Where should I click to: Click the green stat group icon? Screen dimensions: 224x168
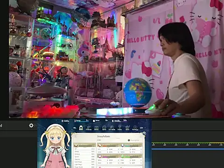coord(123,156)
